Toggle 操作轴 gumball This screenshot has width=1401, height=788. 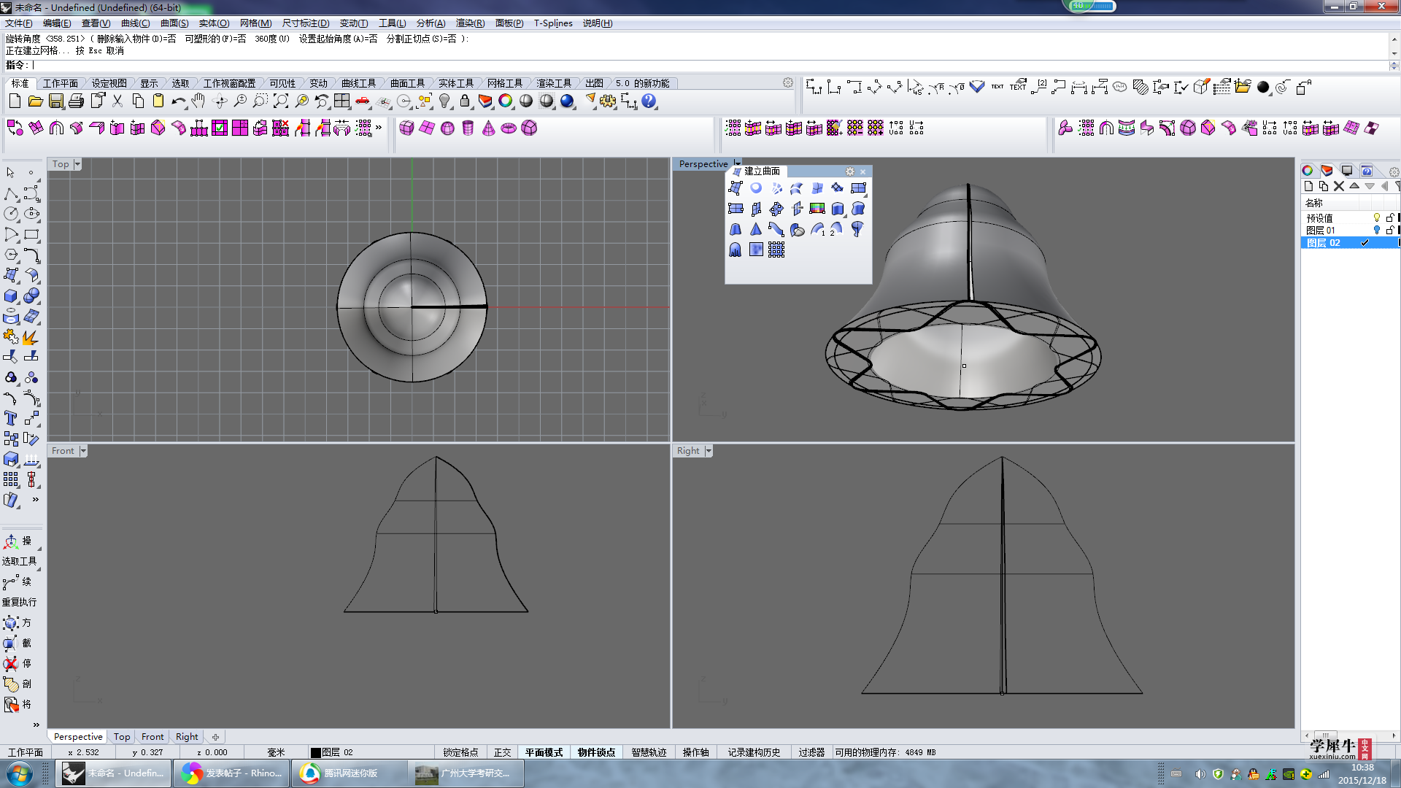pyautogui.click(x=695, y=752)
